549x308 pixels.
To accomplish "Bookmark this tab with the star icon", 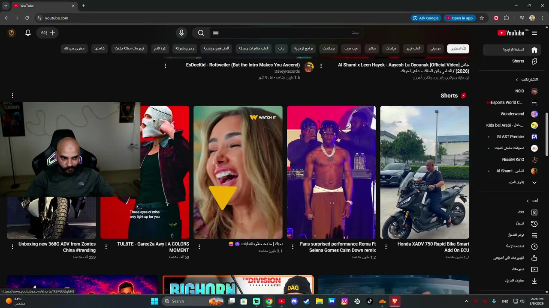I will tap(482, 18).
